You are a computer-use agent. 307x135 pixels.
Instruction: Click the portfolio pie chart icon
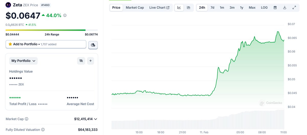[93, 45]
